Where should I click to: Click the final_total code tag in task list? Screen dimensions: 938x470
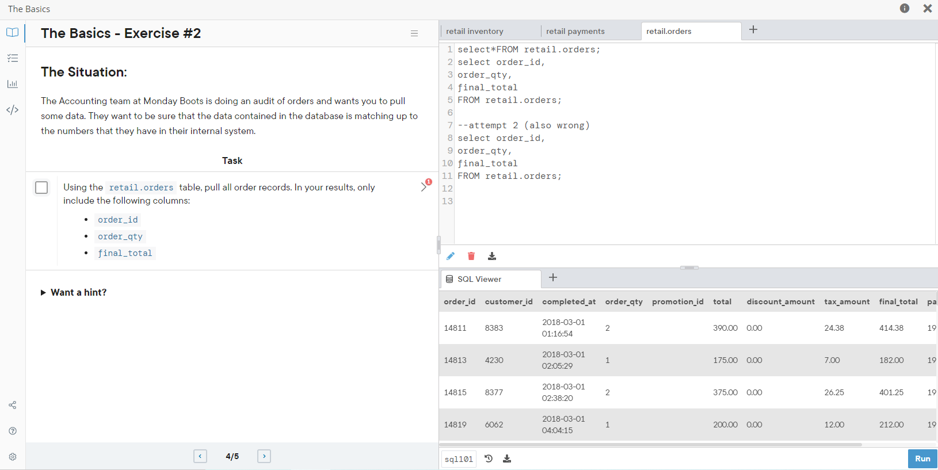pos(125,253)
